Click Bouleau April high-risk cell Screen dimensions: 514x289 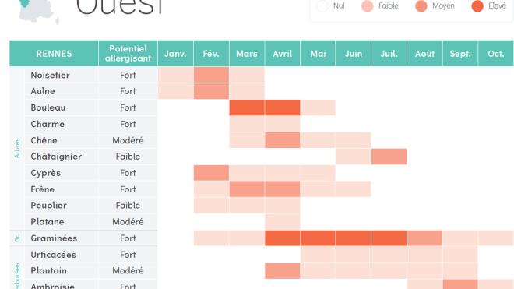[x=282, y=107]
